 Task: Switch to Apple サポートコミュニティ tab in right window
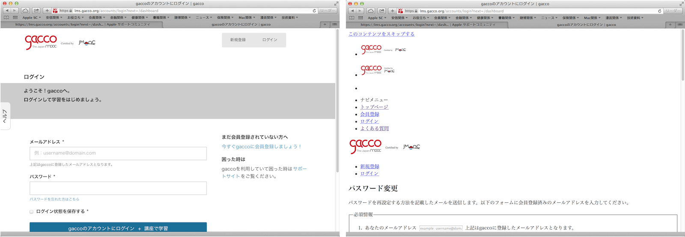coord(427,25)
